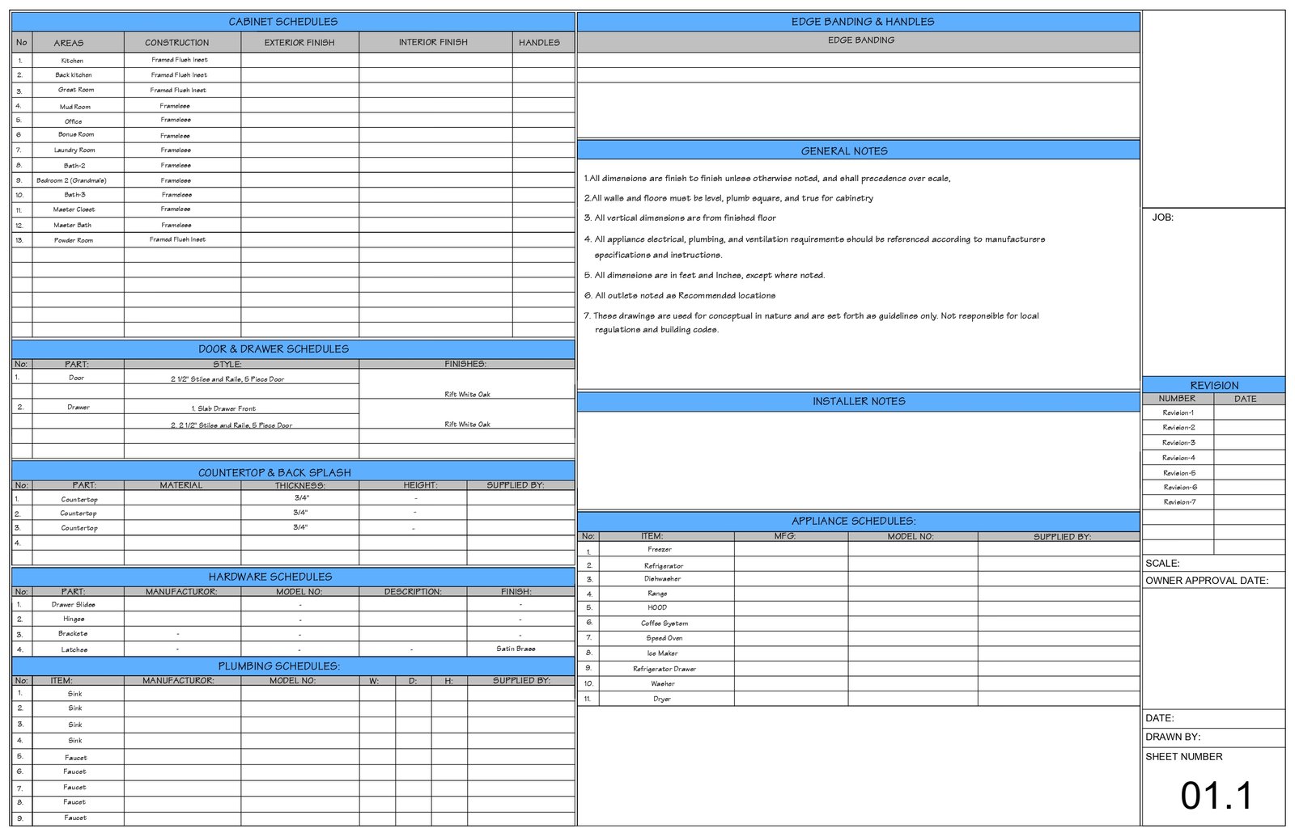Select the Satin Brass finish cell
The width and height of the screenshot is (1295, 837).
(516, 649)
